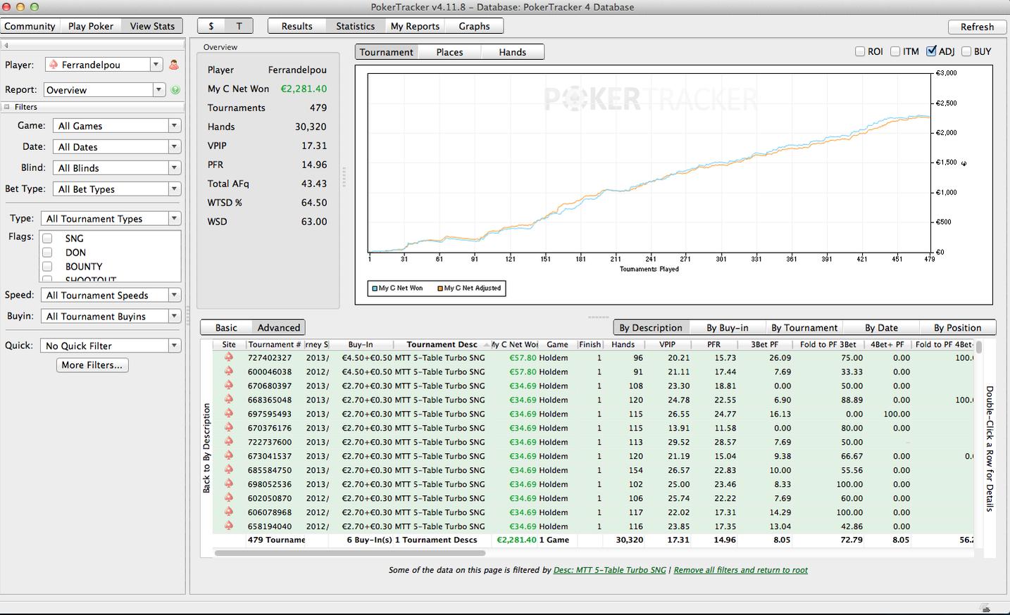Click the blue My C Net Won legend swatch
Image resolution: width=1010 pixels, height=615 pixels.
[x=375, y=289]
